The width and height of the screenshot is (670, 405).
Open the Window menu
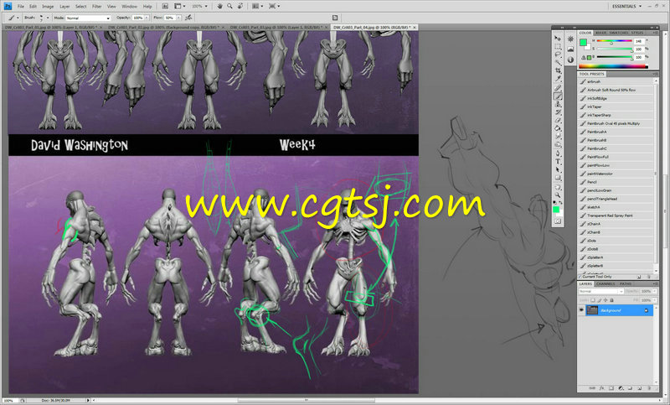(130, 7)
